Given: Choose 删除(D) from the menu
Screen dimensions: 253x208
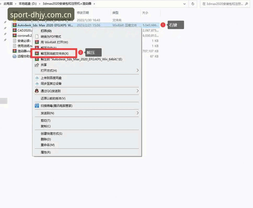Looking at the screenshot, I should pyautogui.click(x=46, y=139).
